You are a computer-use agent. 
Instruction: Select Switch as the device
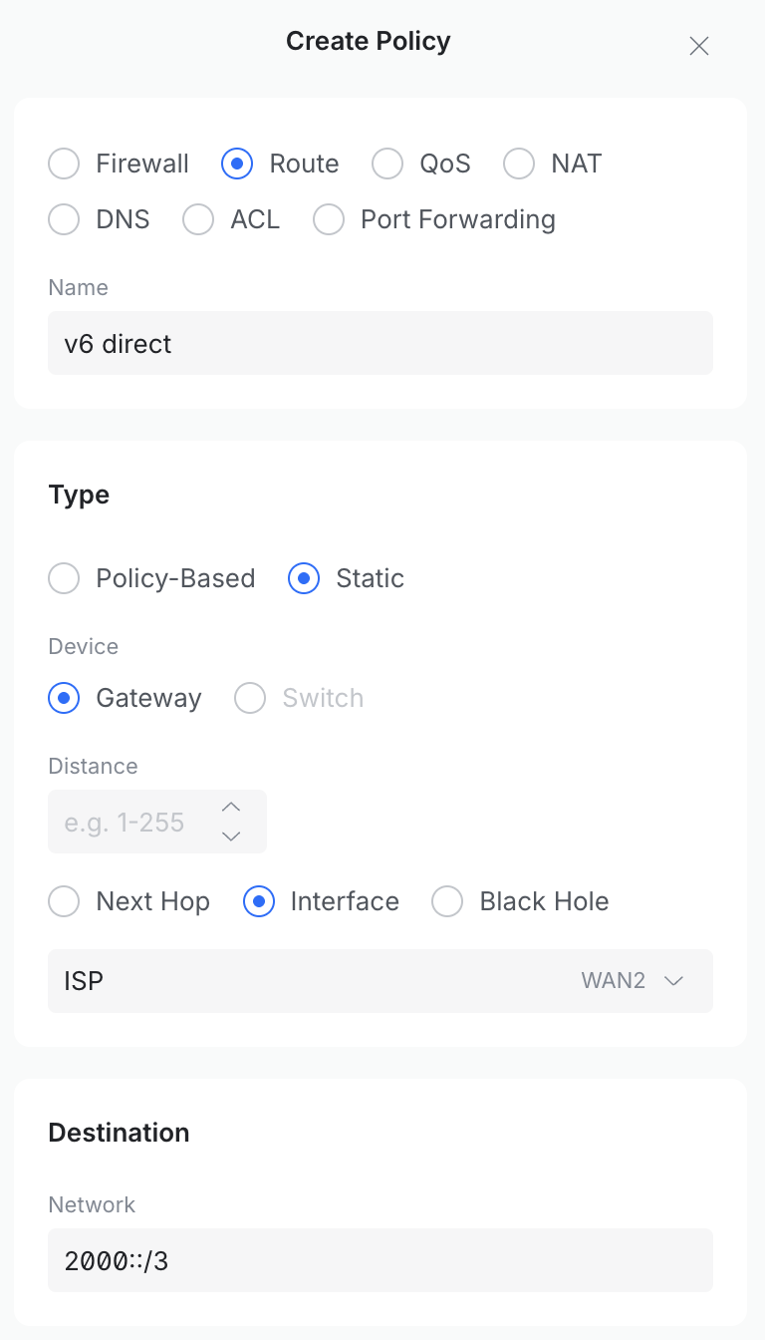coord(250,698)
